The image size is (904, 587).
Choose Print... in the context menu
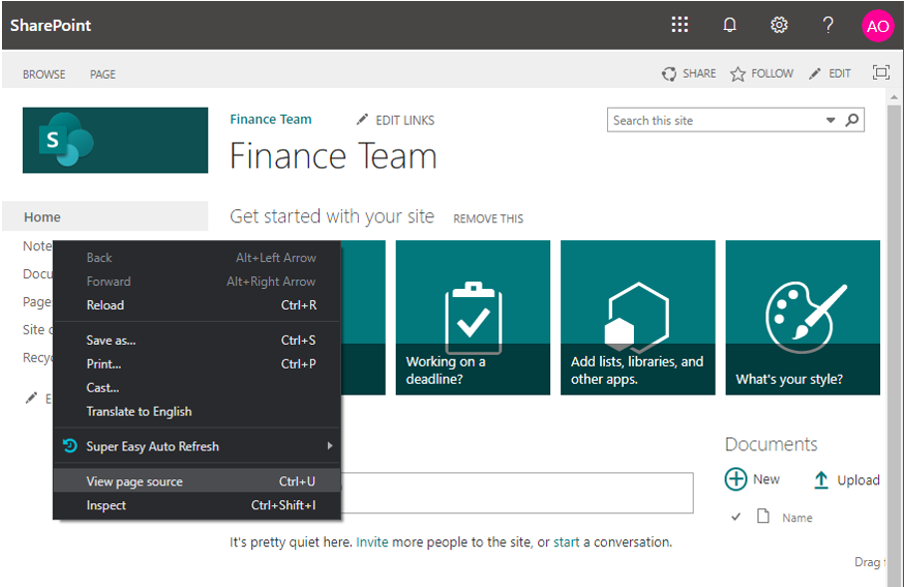196,364
